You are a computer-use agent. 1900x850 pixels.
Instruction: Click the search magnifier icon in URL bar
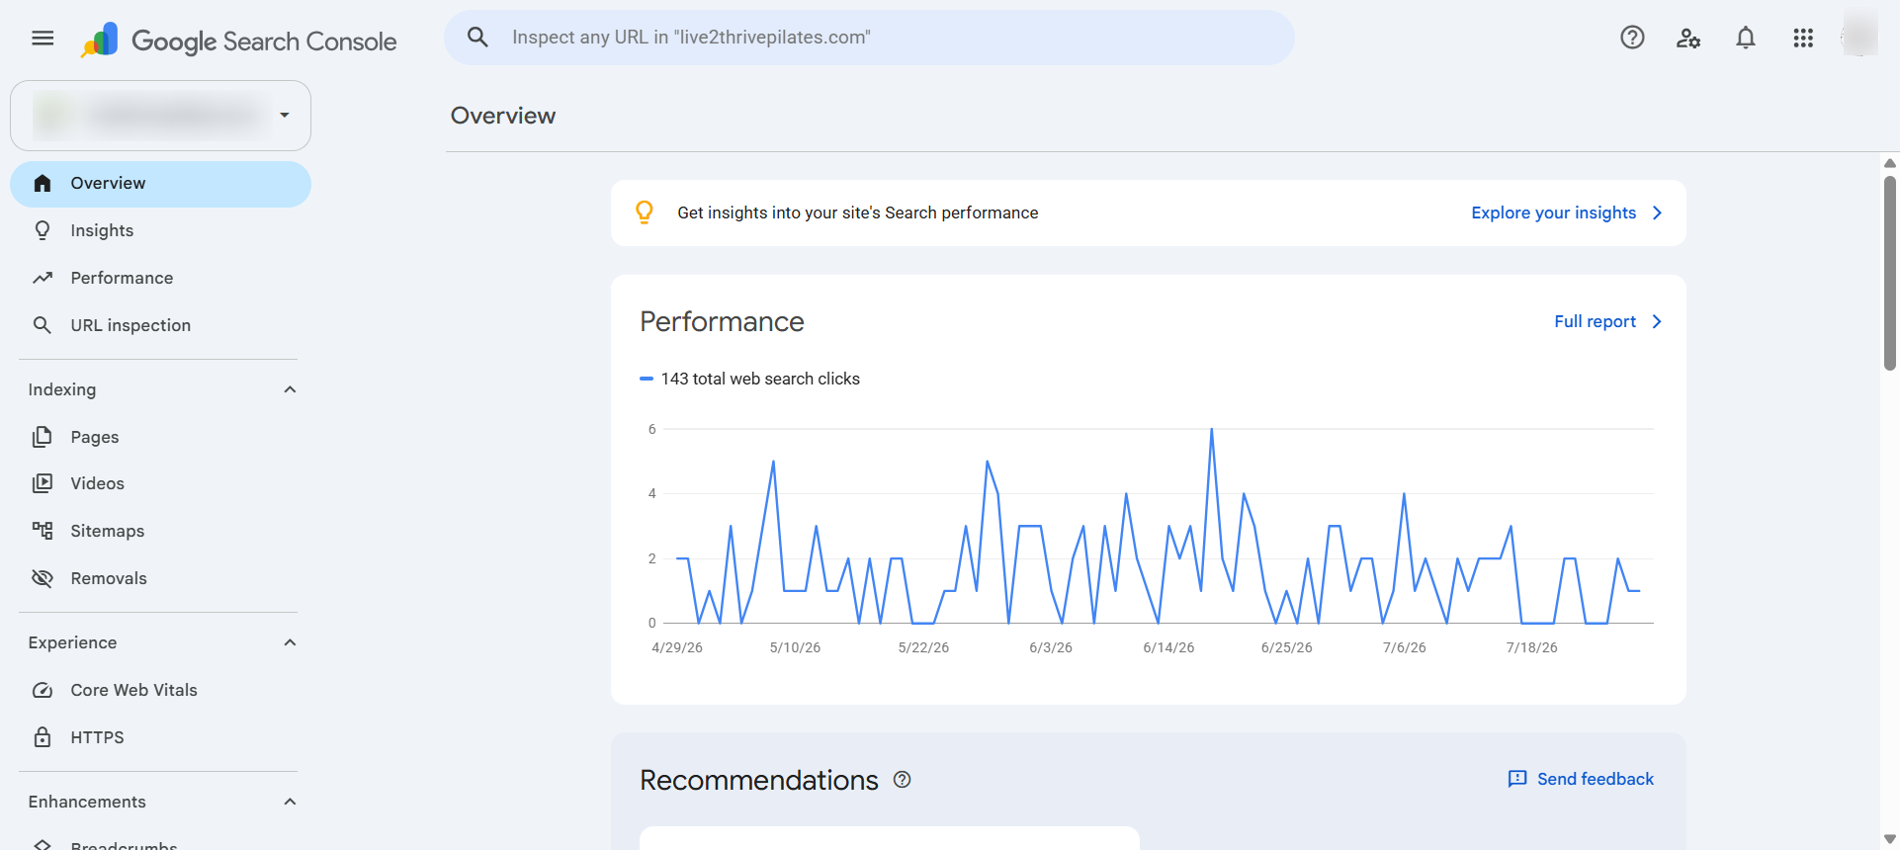pyautogui.click(x=478, y=38)
